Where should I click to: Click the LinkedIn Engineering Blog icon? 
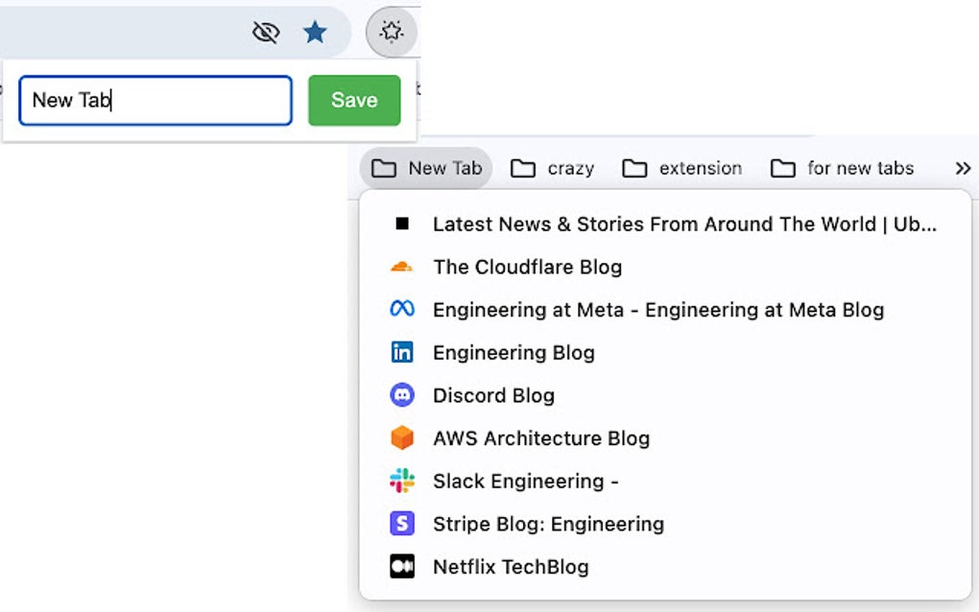click(402, 352)
